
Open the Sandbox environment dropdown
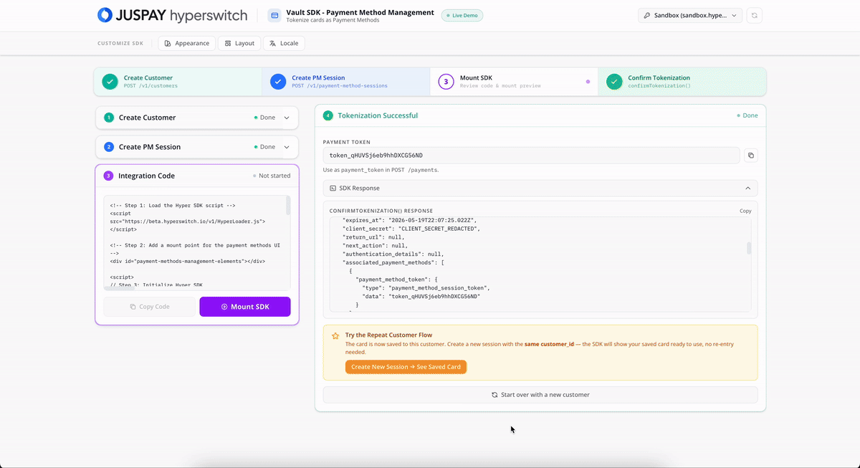coord(689,15)
